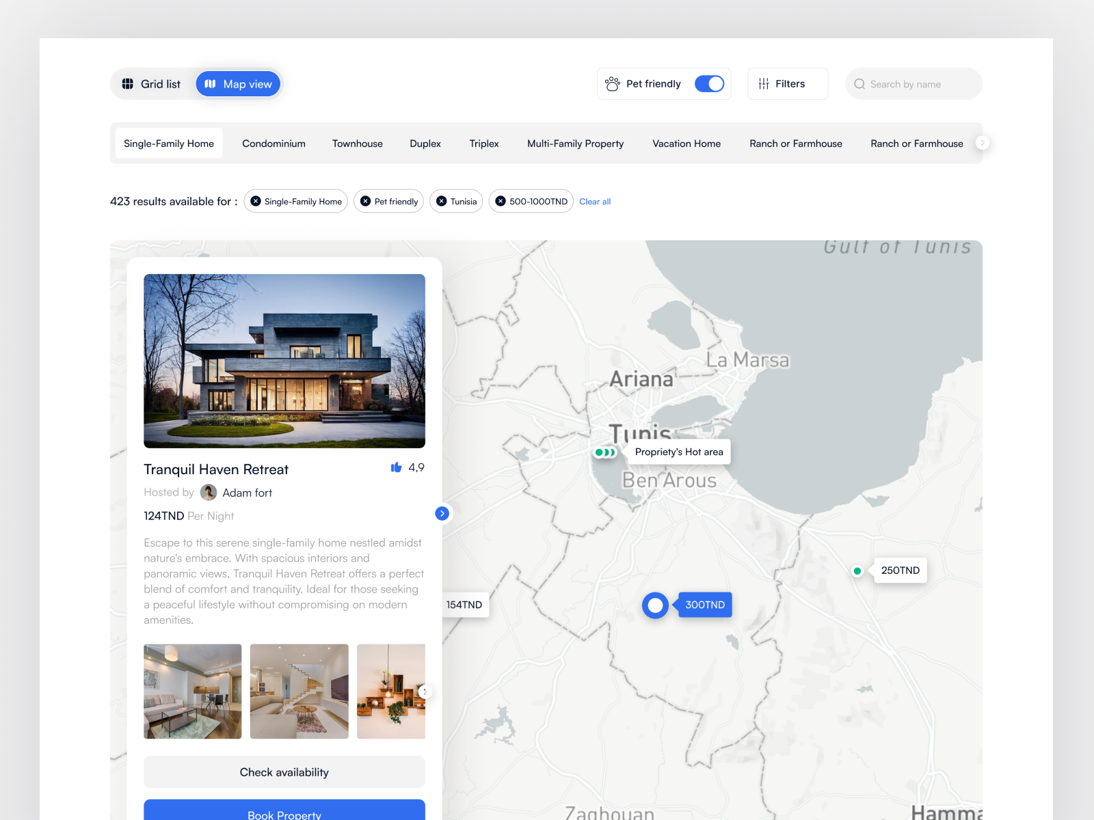Select the Vacation Home category tab
The image size is (1094, 820).
[x=686, y=143]
